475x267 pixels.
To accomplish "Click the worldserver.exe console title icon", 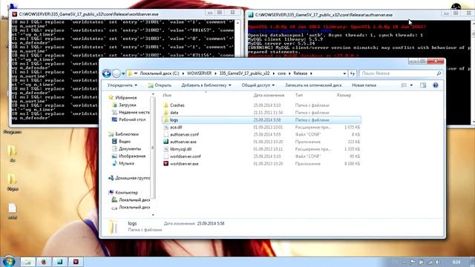I will point(14,14).
